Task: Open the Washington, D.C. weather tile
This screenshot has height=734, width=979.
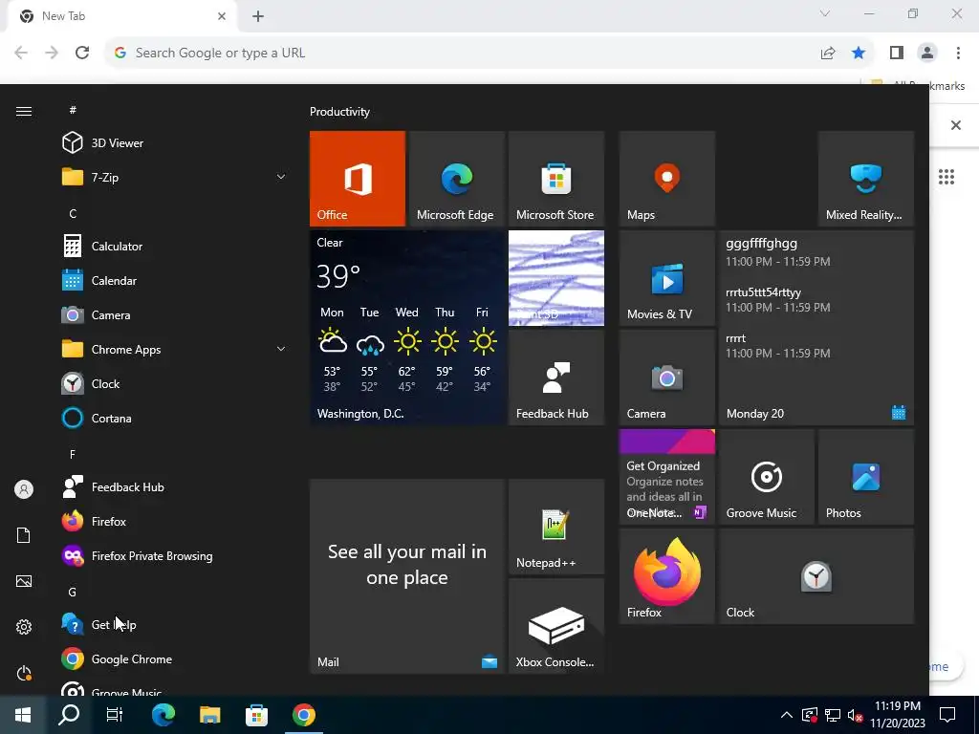Action: (407, 328)
